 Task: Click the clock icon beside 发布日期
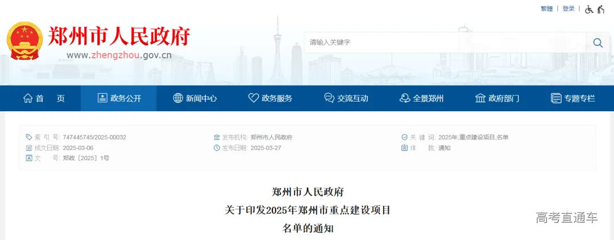[x=217, y=148]
